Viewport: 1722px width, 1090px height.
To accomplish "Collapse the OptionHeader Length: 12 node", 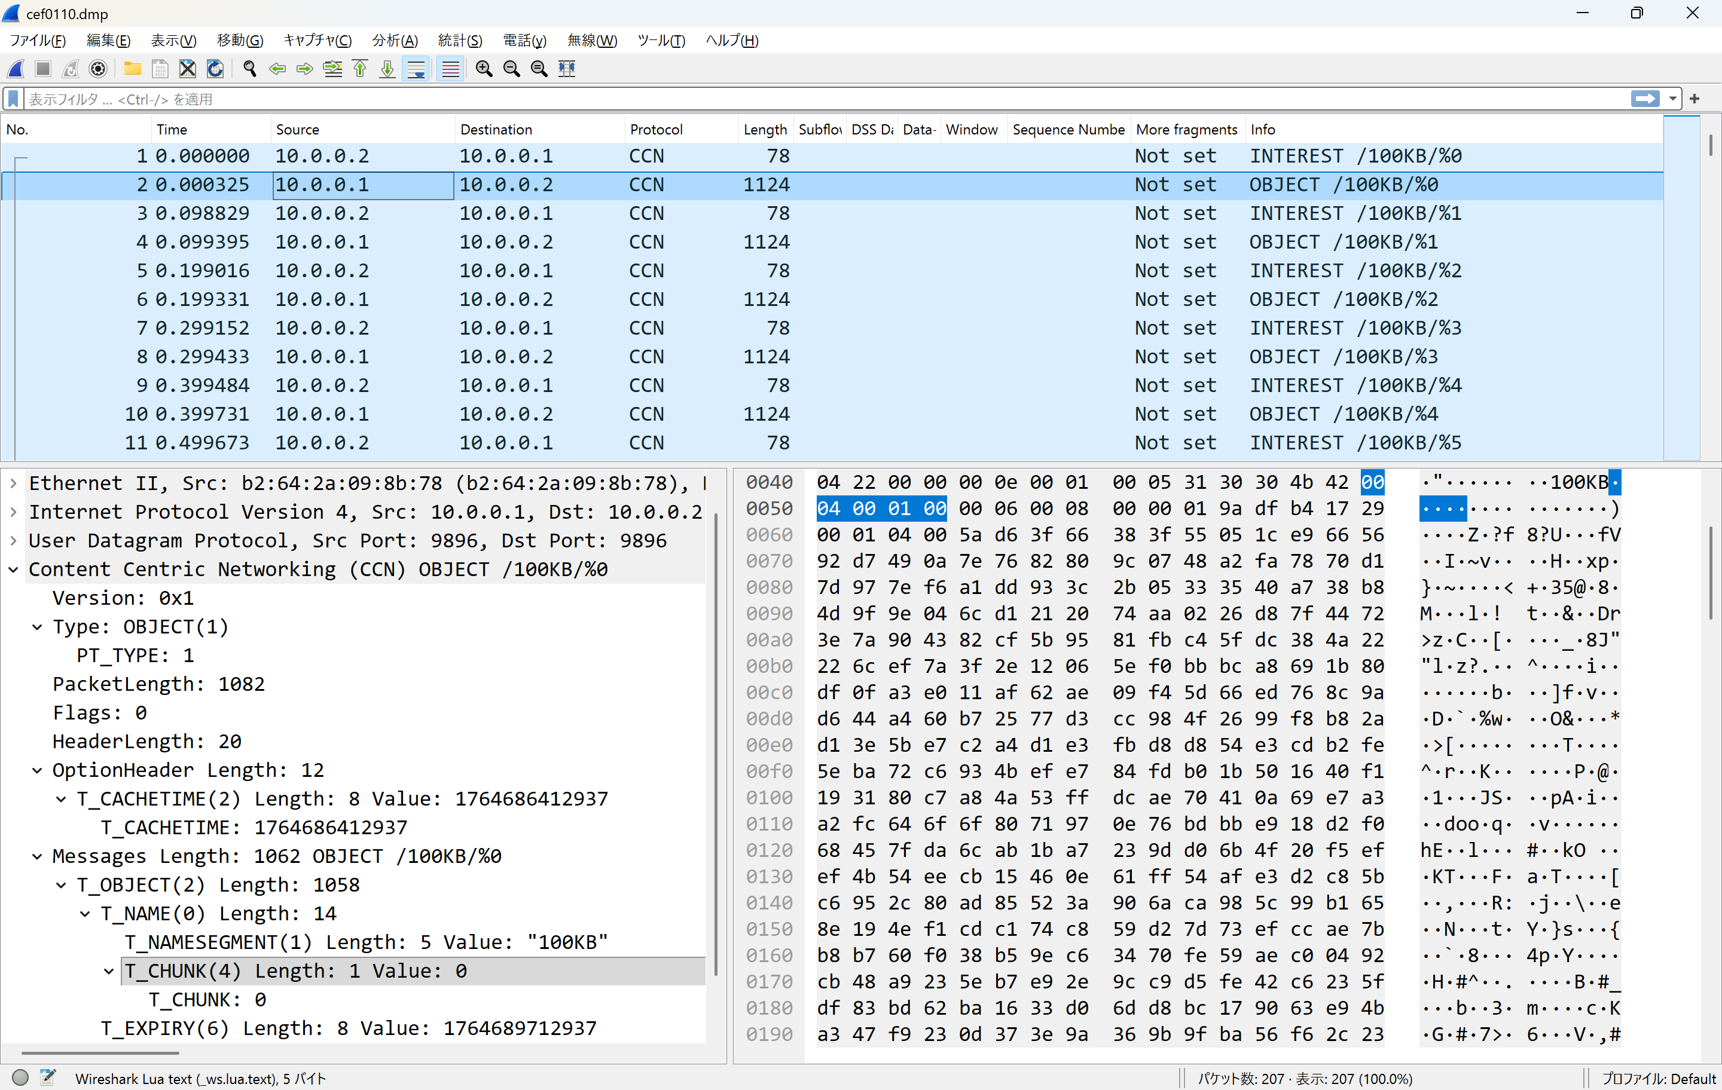I will click(x=37, y=770).
